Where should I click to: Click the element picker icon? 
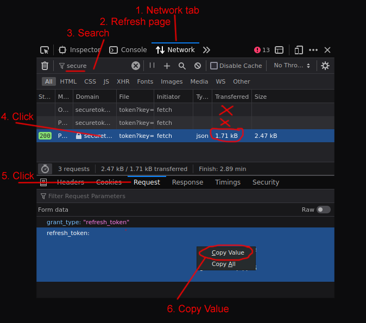45,50
